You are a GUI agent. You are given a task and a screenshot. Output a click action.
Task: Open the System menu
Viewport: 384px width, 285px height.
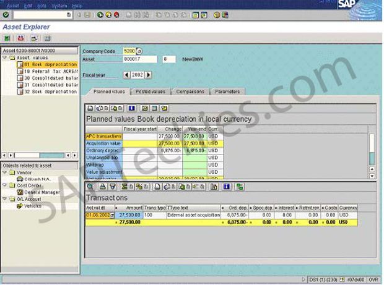point(59,6)
